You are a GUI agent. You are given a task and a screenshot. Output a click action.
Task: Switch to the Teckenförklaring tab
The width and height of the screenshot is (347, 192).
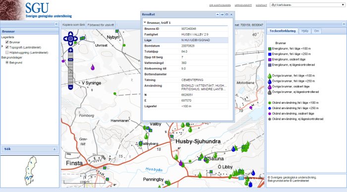pyautogui.click(x=283, y=31)
